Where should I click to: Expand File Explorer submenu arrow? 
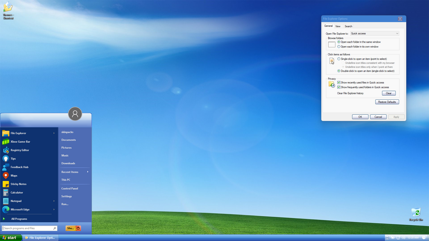(x=54, y=133)
